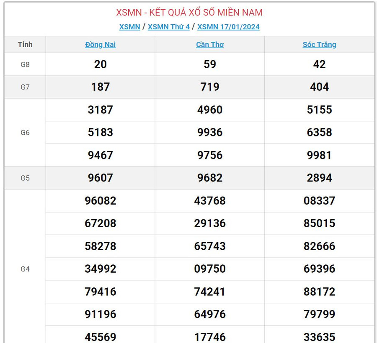The image size is (377, 343).
Task: Open the Sóc Trăng province link
Action: coord(319,45)
